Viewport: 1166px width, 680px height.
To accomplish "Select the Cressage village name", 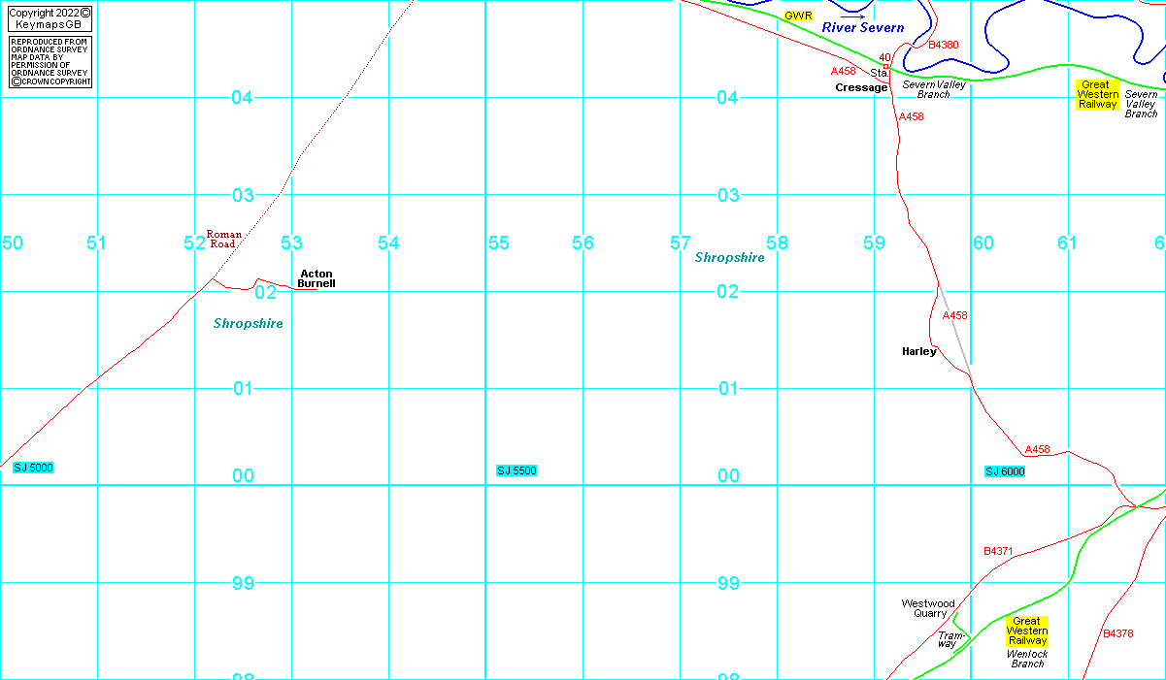I will pyautogui.click(x=861, y=87).
